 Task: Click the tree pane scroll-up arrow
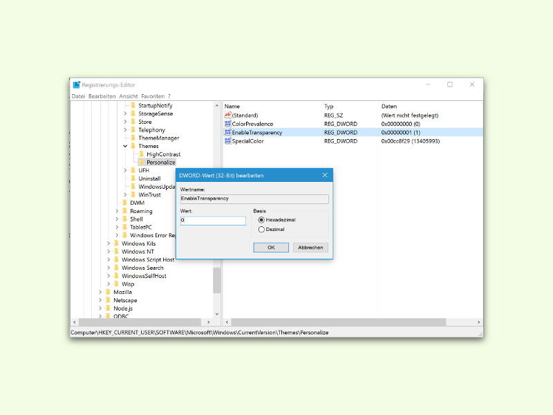click(x=216, y=106)
